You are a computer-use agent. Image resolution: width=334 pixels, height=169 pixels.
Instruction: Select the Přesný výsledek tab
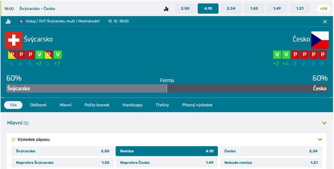pos(197,105)
